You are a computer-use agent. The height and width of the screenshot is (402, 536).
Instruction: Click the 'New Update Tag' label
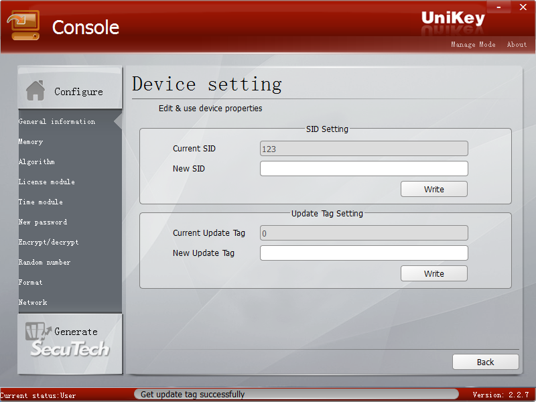click(204, 253)
